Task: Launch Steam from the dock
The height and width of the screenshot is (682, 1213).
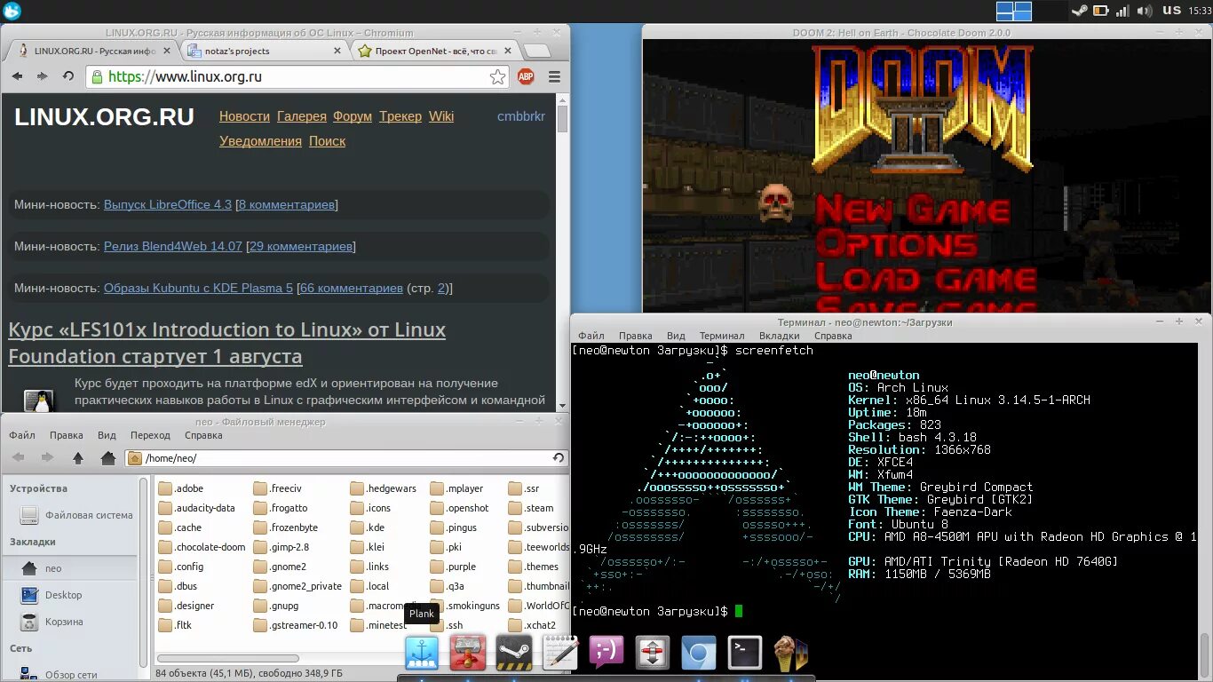Action: pos(514,654)
